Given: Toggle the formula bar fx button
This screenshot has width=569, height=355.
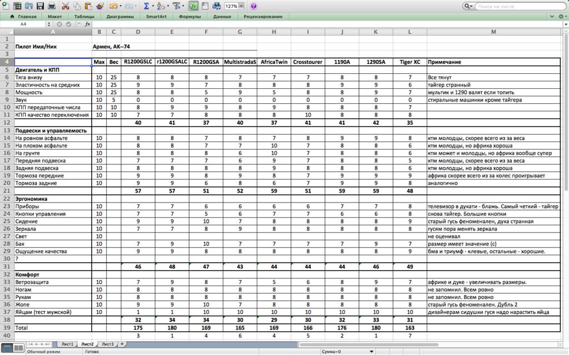Looking at the screenshot, I should pyautogui.click(x=193, y=6).
